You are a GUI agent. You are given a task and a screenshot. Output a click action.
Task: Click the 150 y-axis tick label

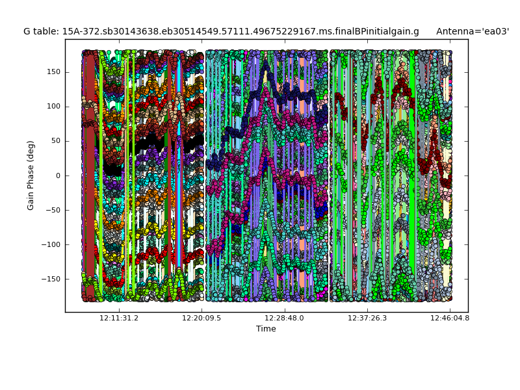click(54, 72)
